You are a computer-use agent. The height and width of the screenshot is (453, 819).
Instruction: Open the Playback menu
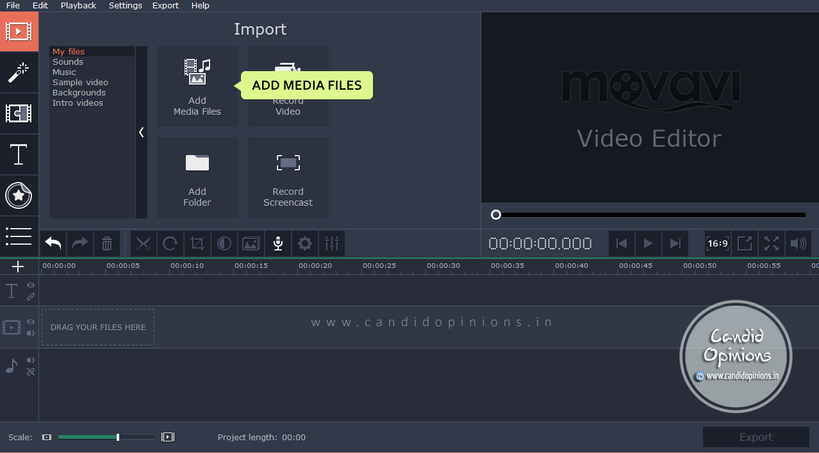point(78,5)
